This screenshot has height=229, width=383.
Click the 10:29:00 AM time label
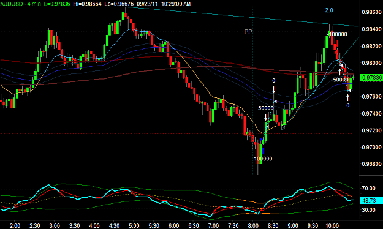pos(176,4)
